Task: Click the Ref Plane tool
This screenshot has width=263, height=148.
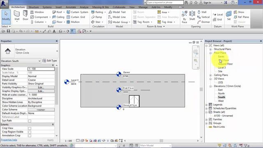Action: pyautogui.click(x=241, y=17)
